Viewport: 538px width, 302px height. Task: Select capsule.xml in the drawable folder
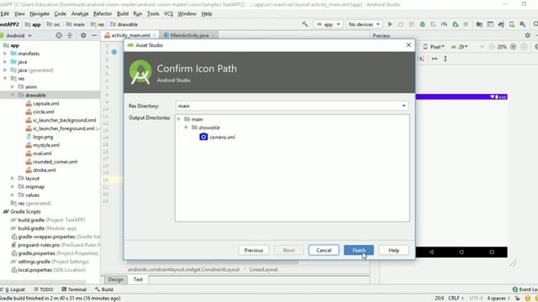(x=45, y=103)
